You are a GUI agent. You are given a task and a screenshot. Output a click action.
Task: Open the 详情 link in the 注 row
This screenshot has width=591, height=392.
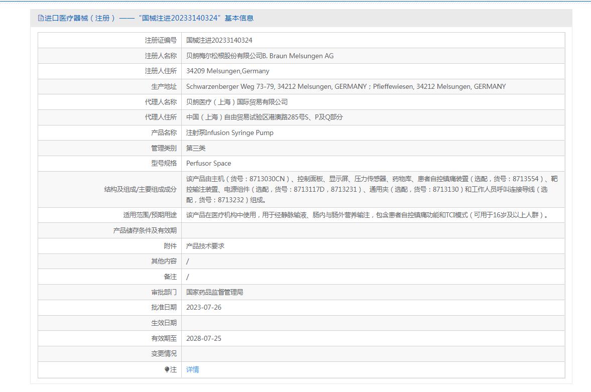[192, 369]
